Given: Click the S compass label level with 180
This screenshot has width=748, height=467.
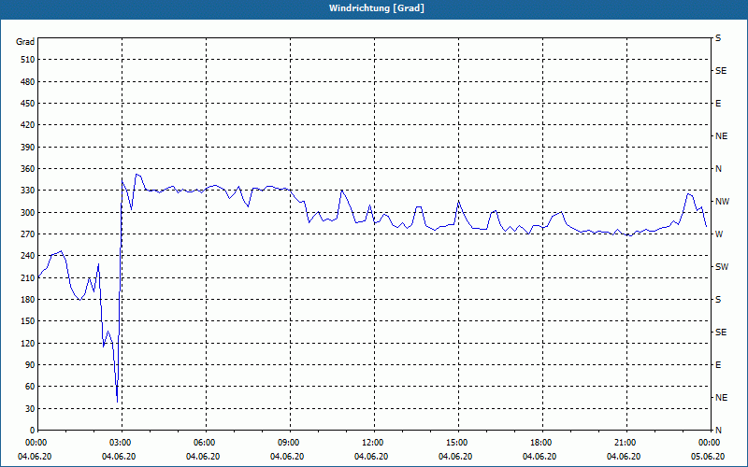Looking at the screenshot, I should (718, 299).
